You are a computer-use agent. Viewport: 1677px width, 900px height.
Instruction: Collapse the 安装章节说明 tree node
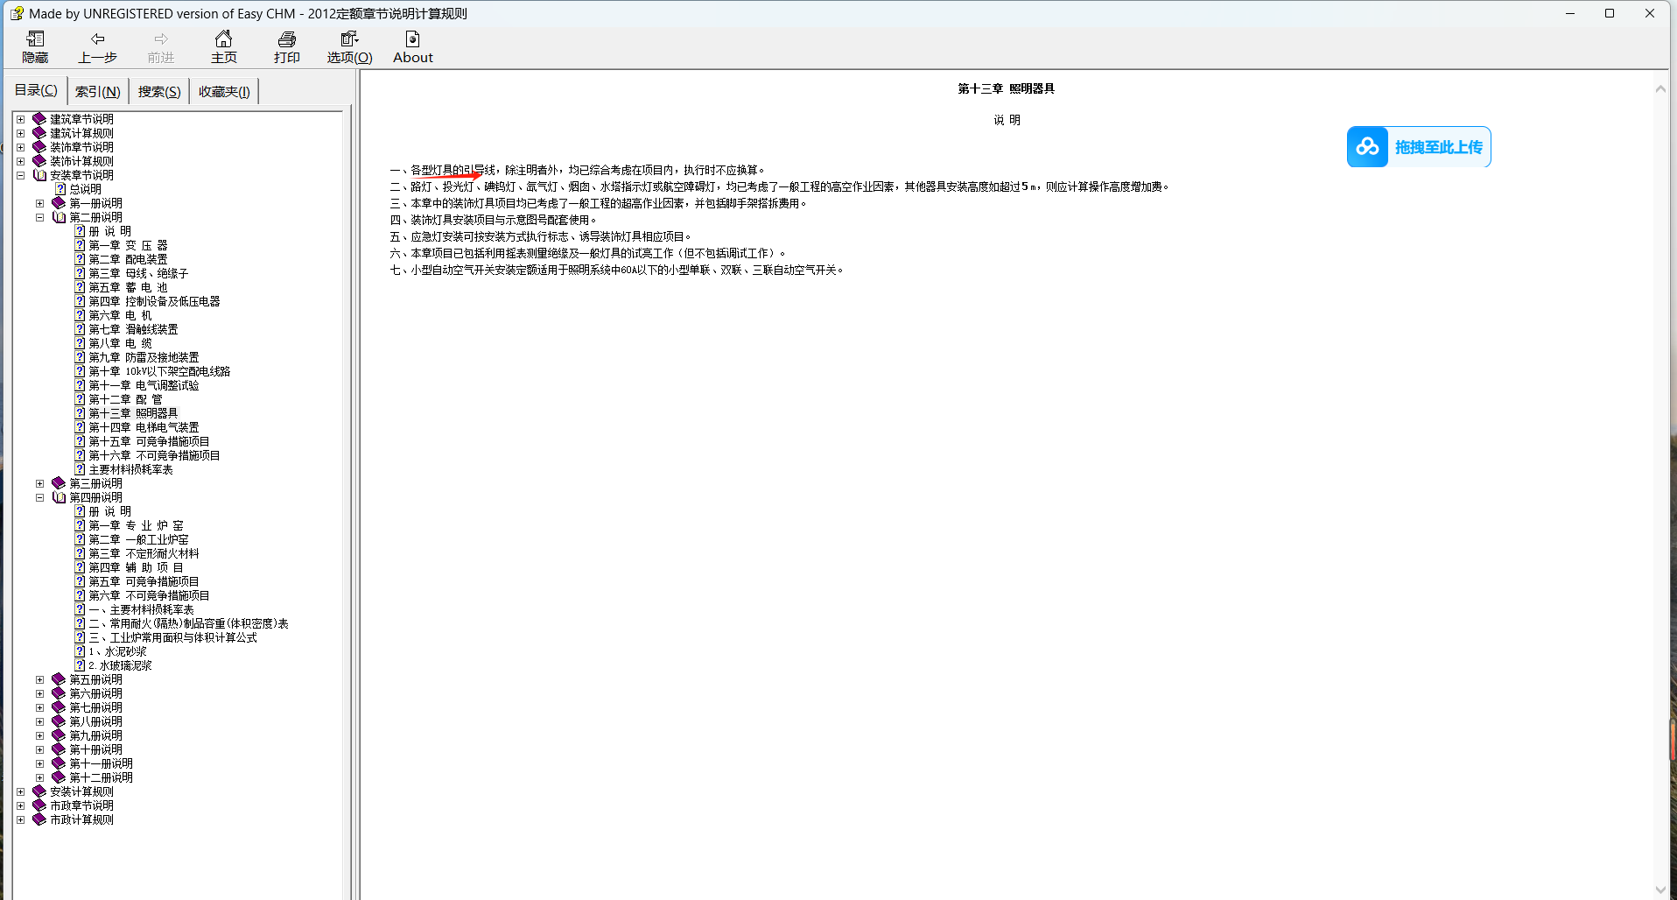click(x=20, y=175)
